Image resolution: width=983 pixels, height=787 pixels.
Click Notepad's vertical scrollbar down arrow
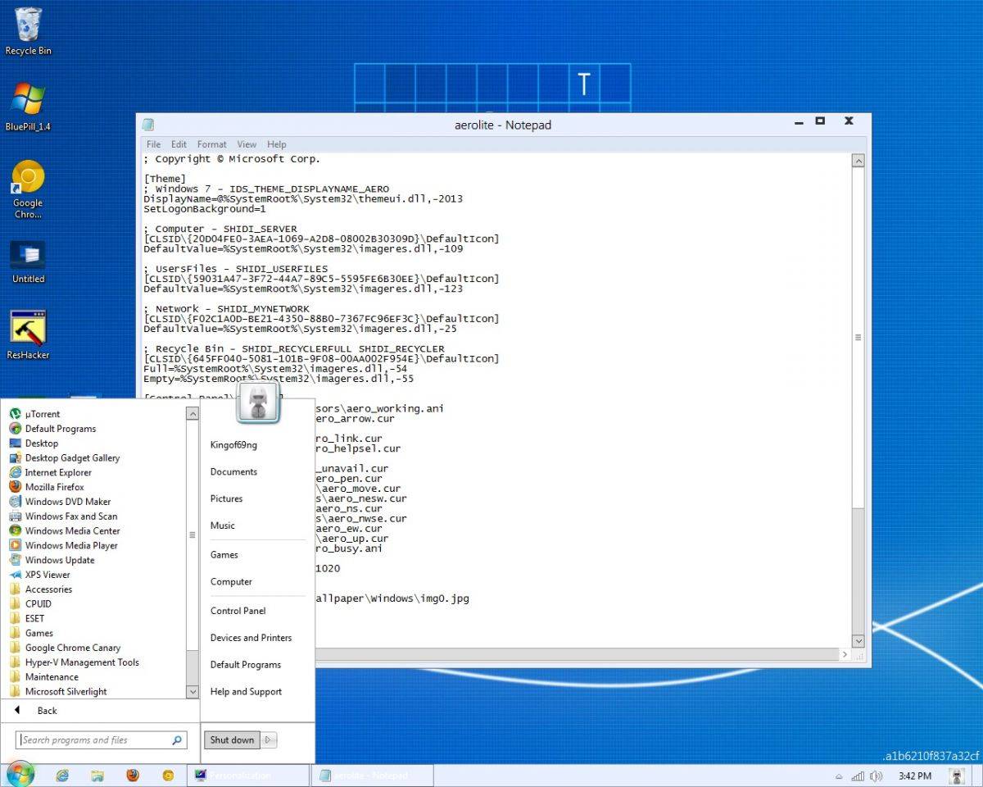[858, 641]
